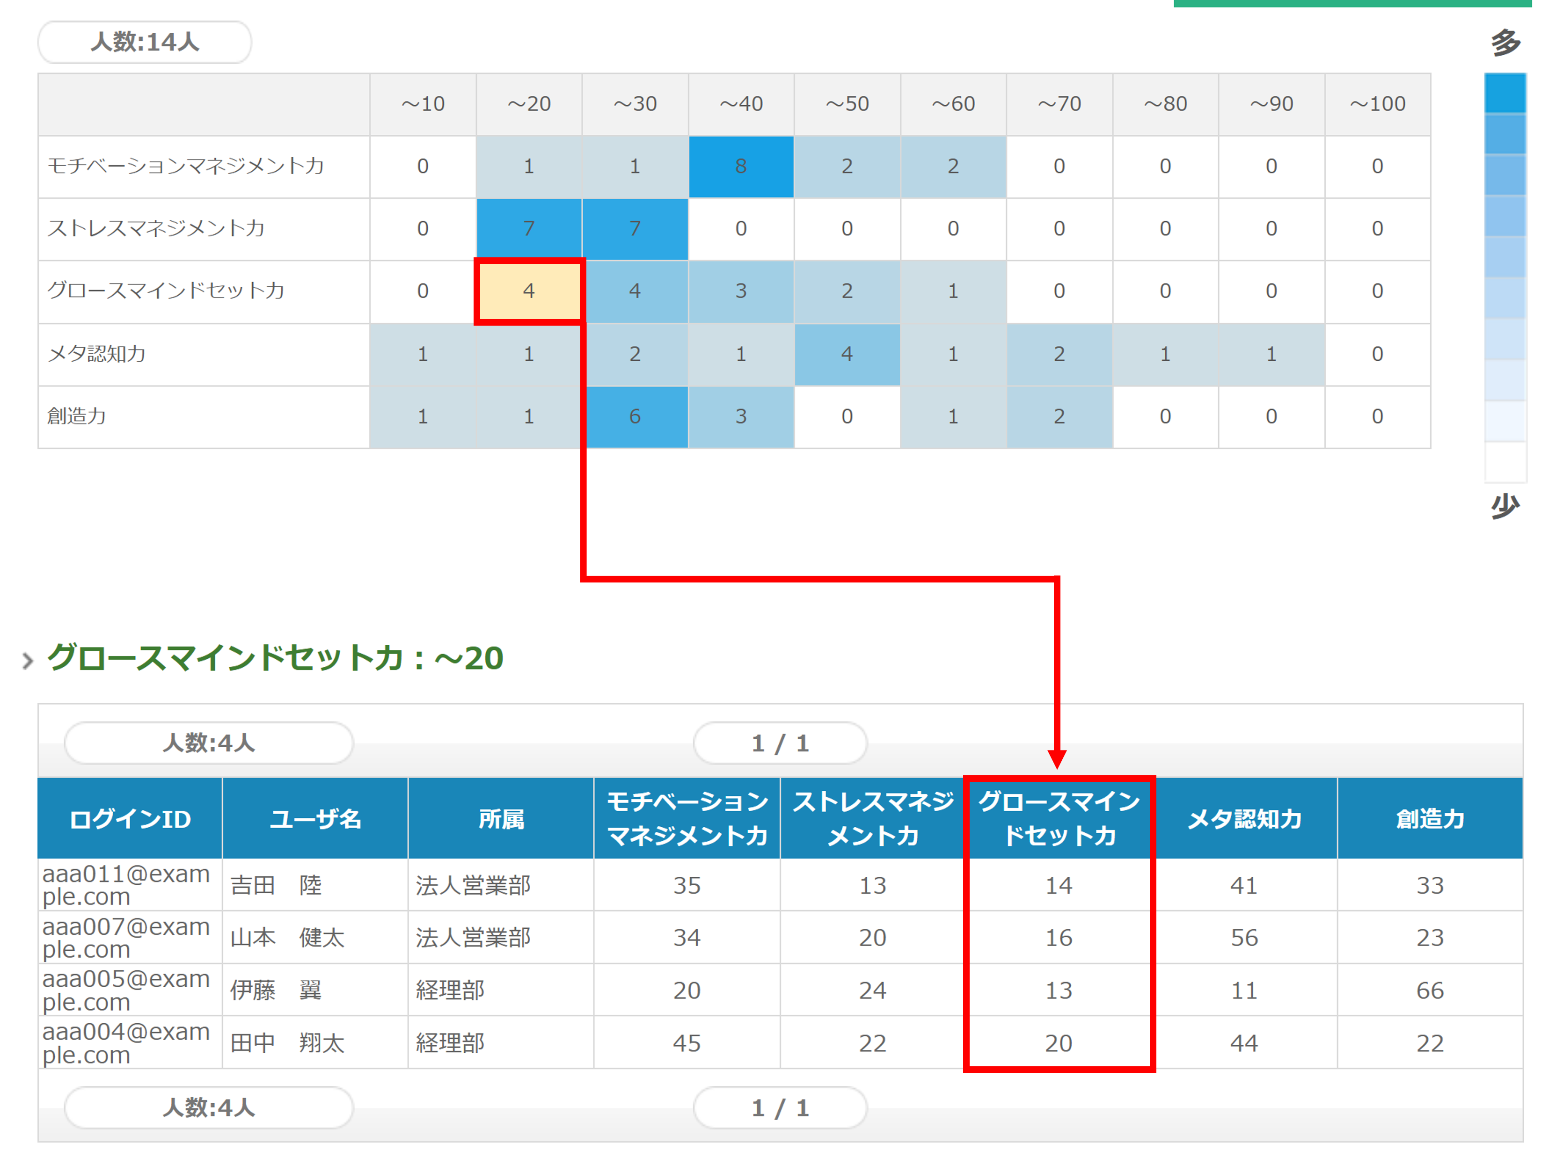Screen dimensions: 1549x1158
Task: Select login ID aaa007@example.com
Action: click(126, 938)
